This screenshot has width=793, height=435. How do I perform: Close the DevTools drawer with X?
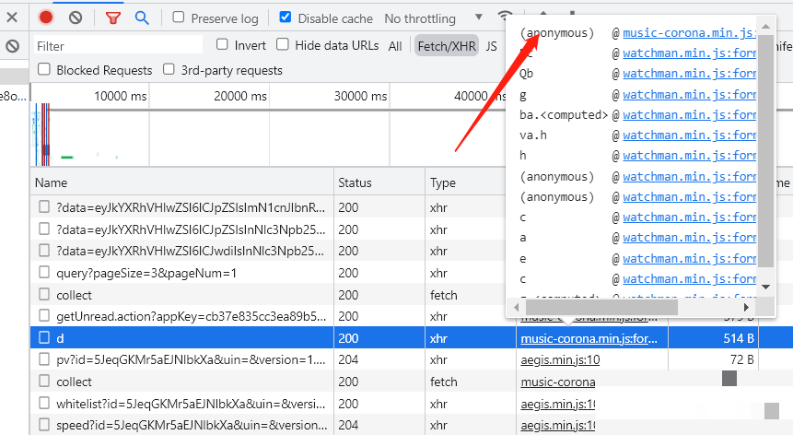(x=11, y=18)
